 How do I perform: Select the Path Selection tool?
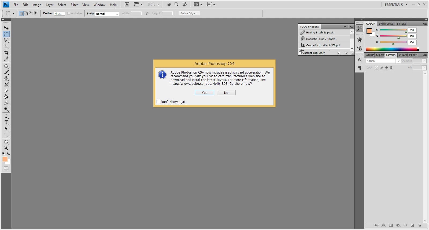tap(6, 129)
